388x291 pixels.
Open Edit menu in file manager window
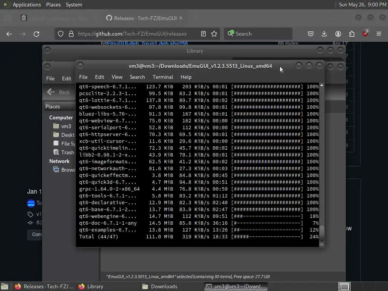point(66,78)
